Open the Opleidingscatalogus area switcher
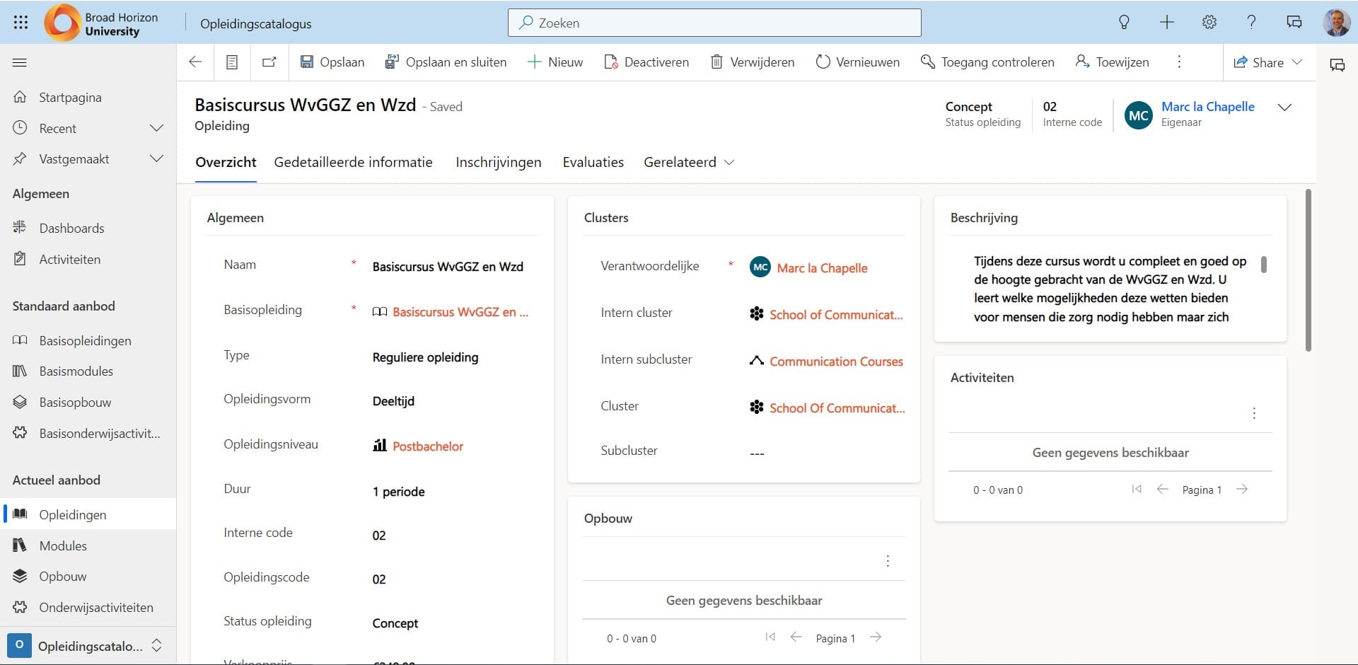This screenshot has width=1358, height=665. tap(86, 645)
